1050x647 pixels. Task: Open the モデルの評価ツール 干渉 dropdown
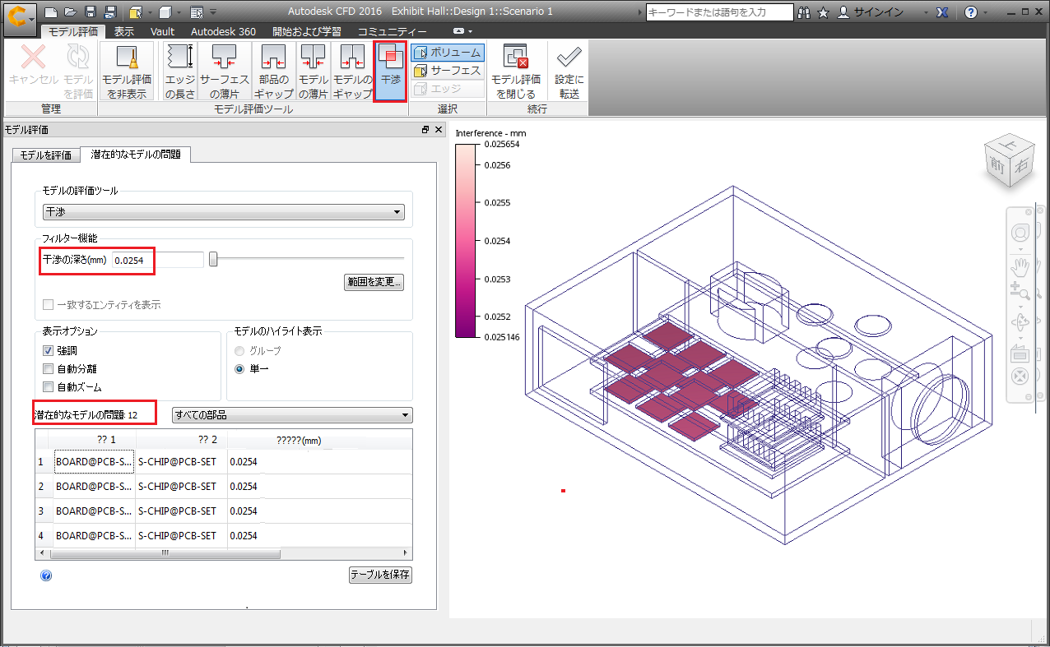coord(224,212)
